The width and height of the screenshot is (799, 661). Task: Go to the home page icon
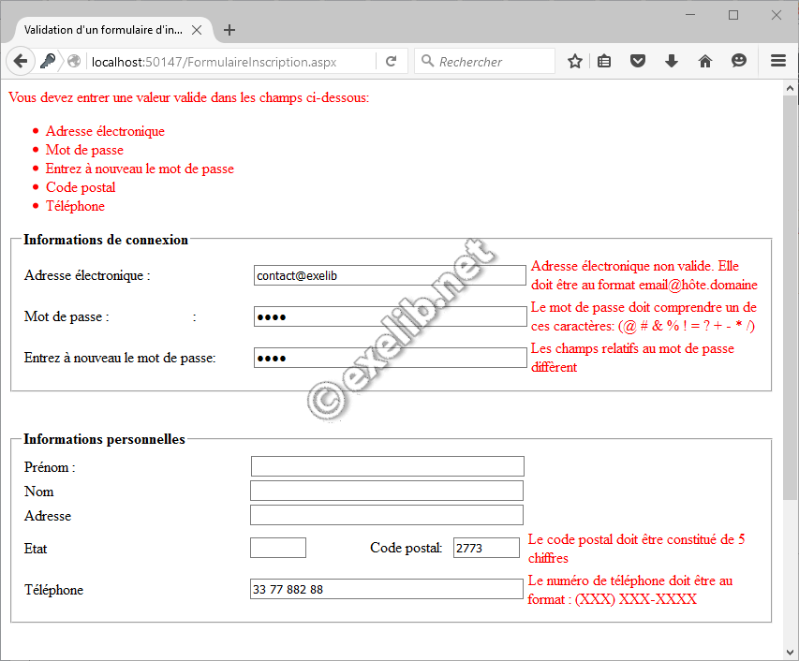click(705, 61)
